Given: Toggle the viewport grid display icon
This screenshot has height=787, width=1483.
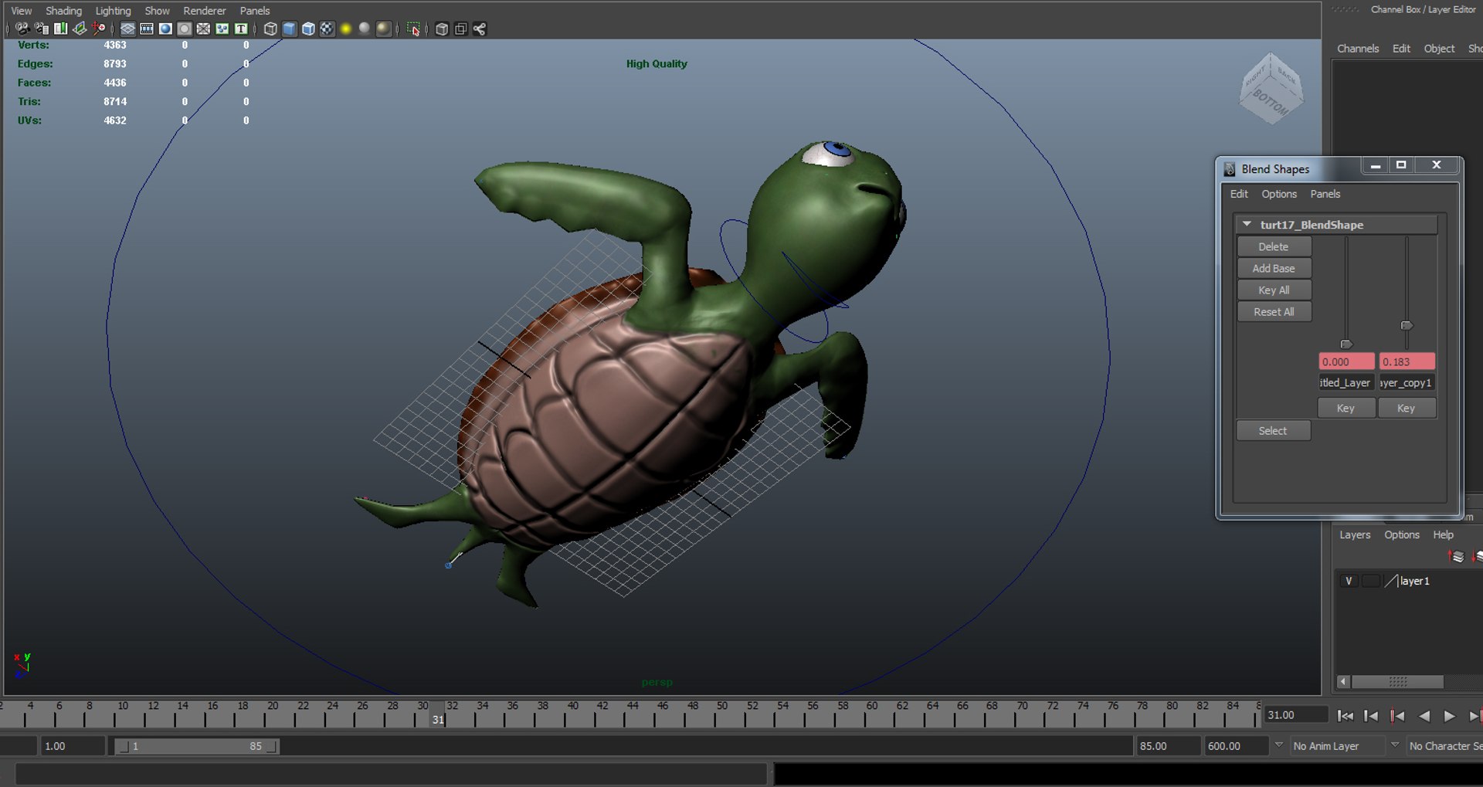Looking at the screenshot, I should coord(127,29).
